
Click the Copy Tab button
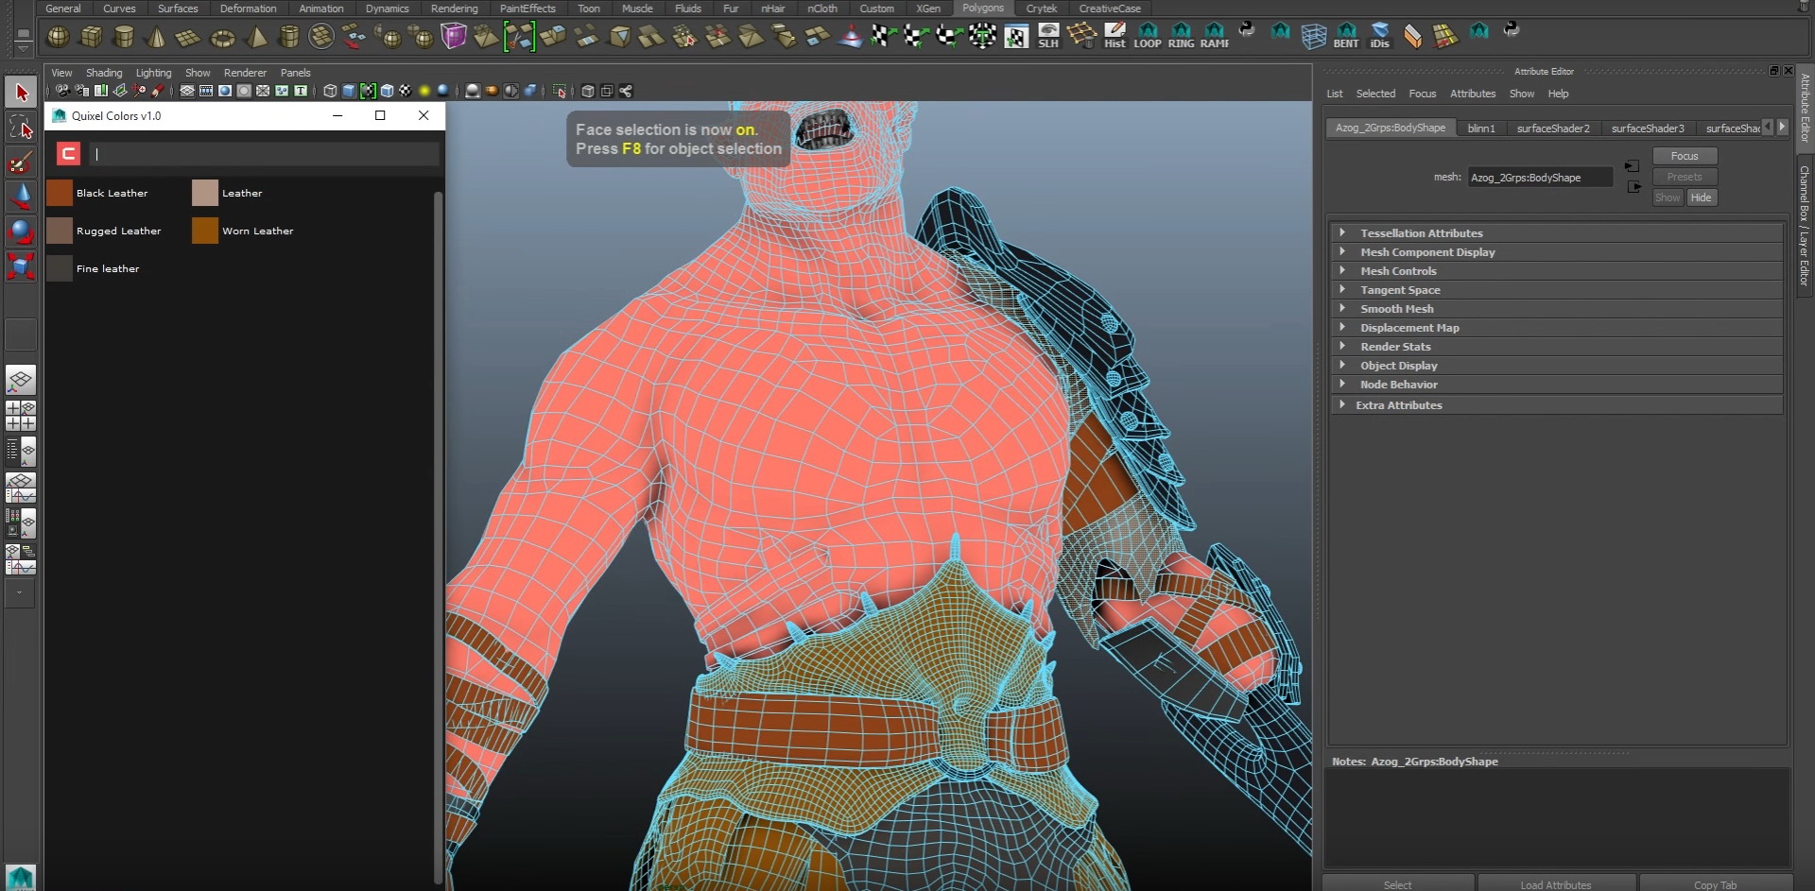1715,884
